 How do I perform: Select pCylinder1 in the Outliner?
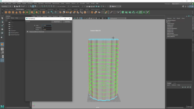click(x=13, y=31)
